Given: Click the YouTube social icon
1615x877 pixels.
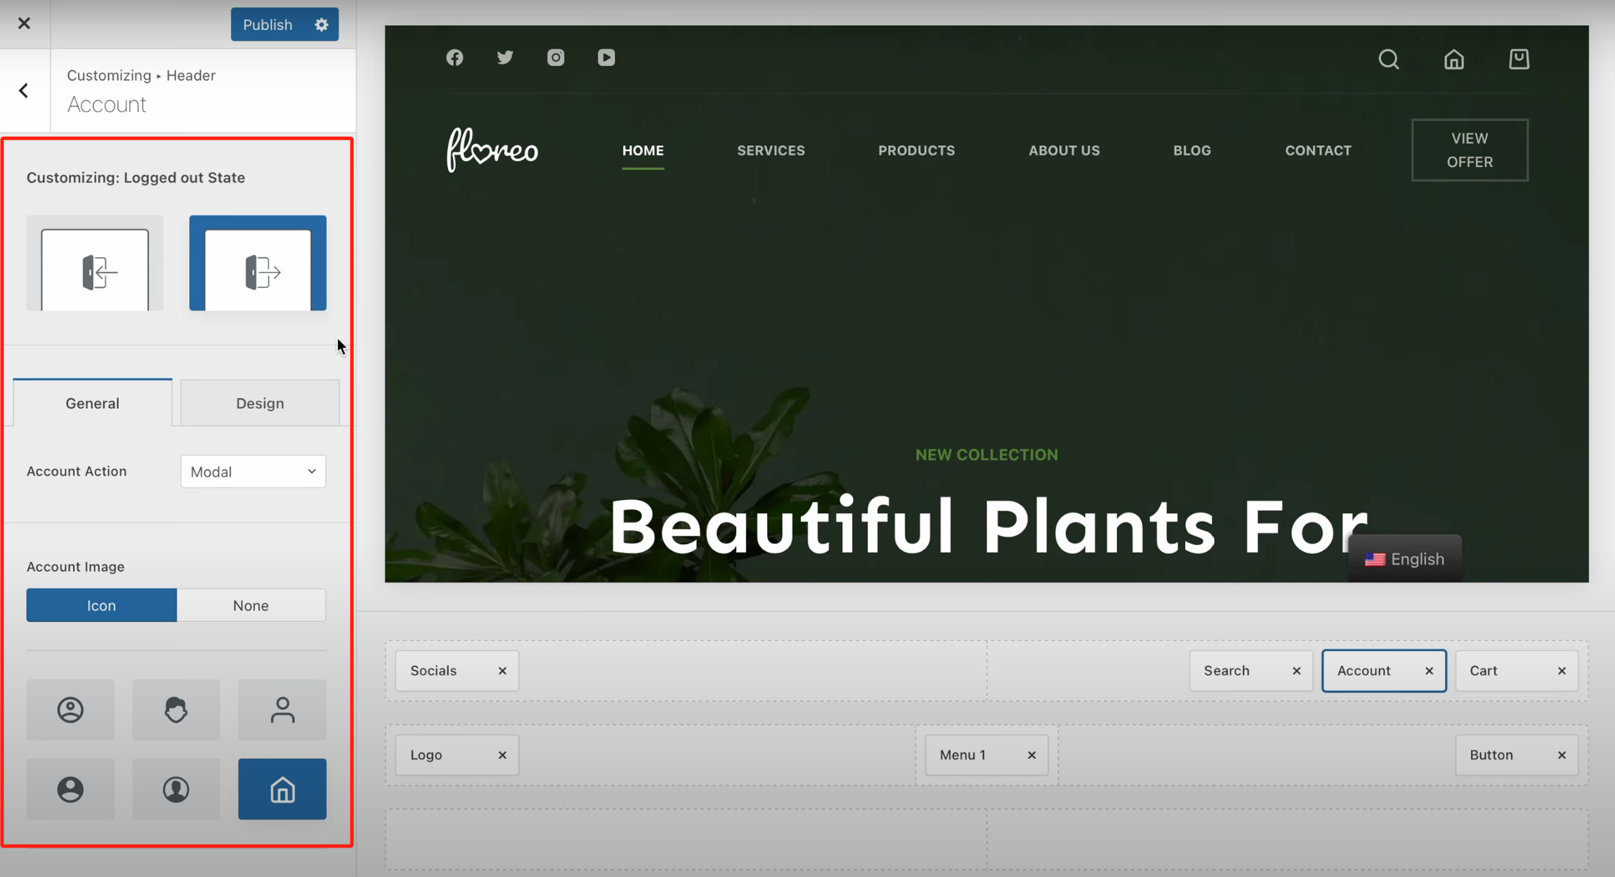Looking at the screenshot, I should (x=606, y=58).
